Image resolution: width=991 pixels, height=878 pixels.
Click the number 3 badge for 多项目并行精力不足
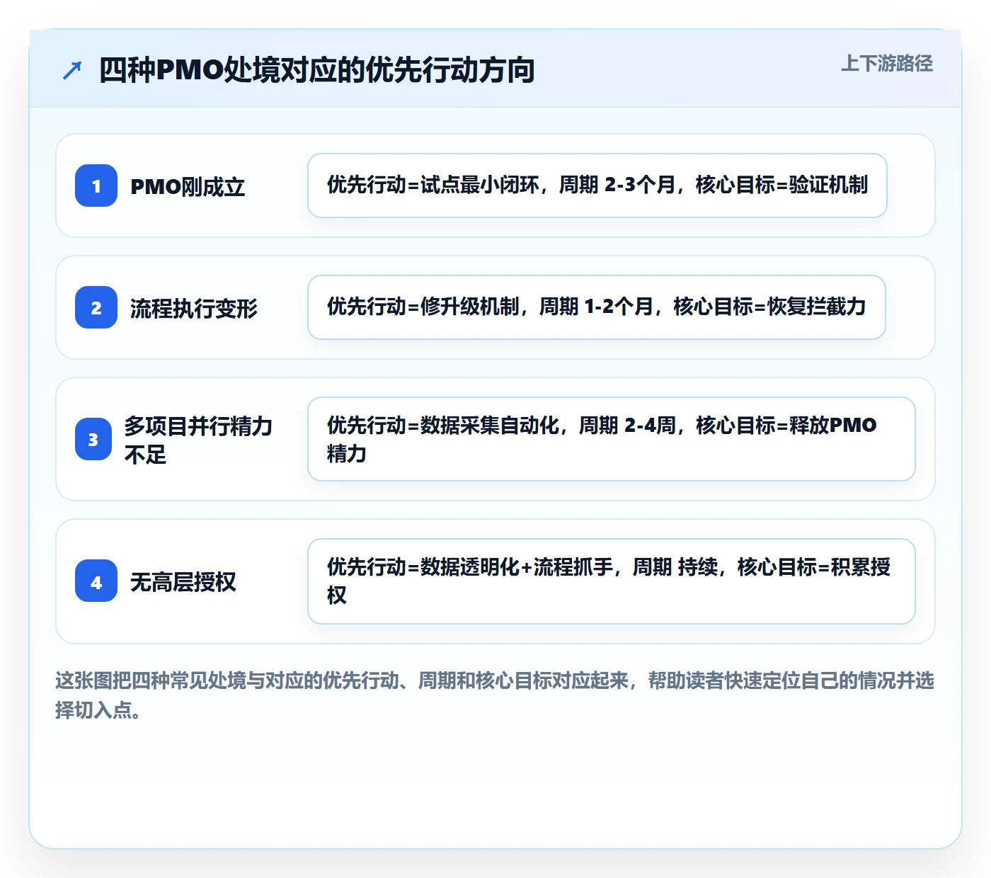tap(93, 439)
